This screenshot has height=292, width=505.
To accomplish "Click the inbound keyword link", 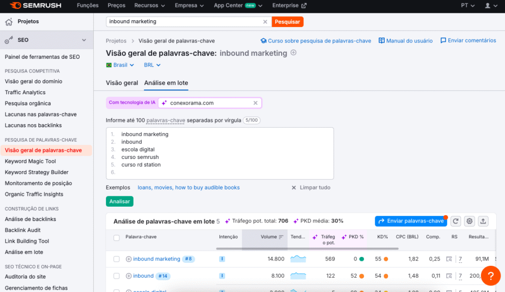I will pyautogui.click(x=144, y=276).
